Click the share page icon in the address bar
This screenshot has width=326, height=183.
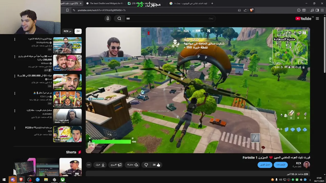pos(245,10)
